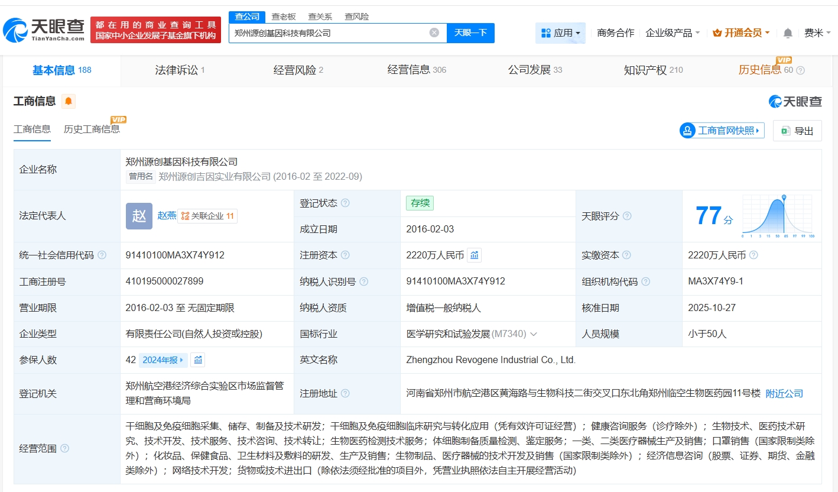The height and width of the screenshot is (492, 838).
Task: Switch to 经营风险 tab
Action: (x=298, y=70)
